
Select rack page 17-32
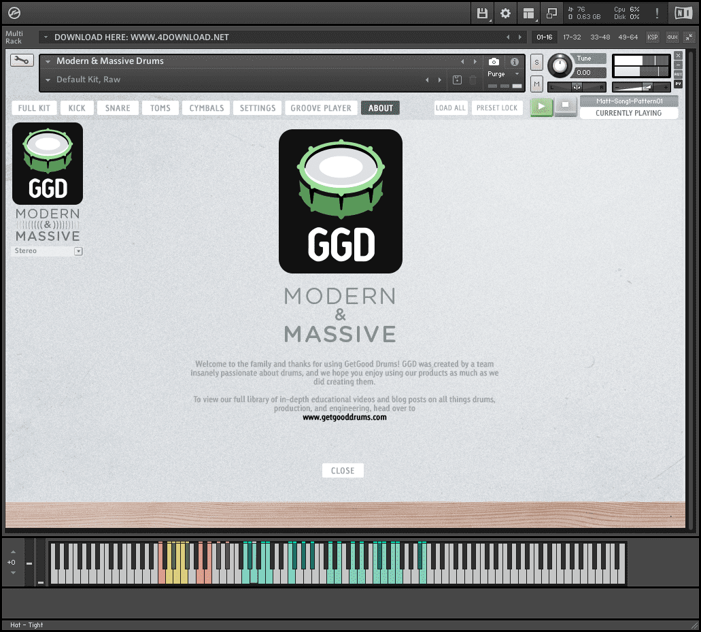click(x=572, y=37)
